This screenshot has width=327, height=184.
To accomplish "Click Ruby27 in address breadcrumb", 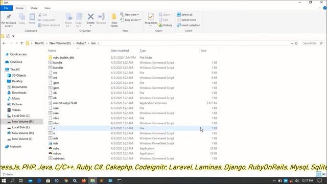I will [x=81, y=43].
